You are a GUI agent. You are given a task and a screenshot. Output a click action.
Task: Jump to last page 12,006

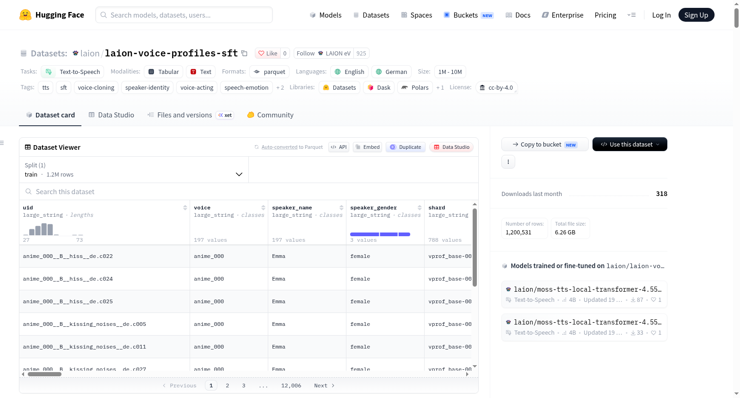pos(291,386)
